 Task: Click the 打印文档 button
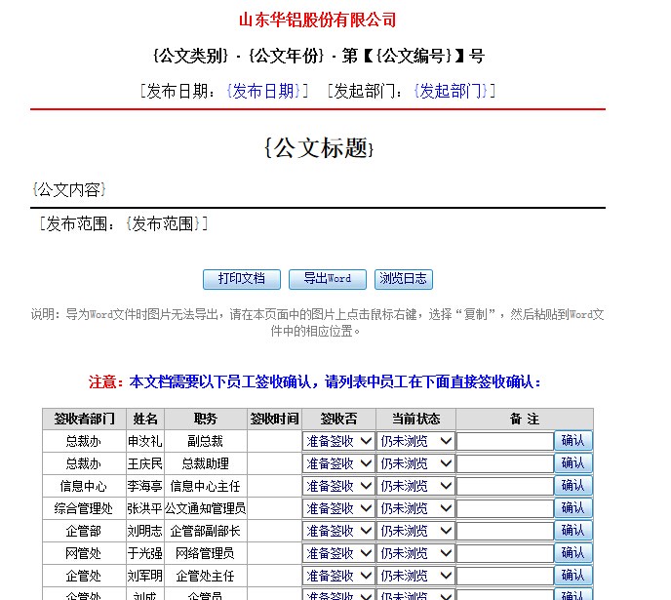point(241,279)
